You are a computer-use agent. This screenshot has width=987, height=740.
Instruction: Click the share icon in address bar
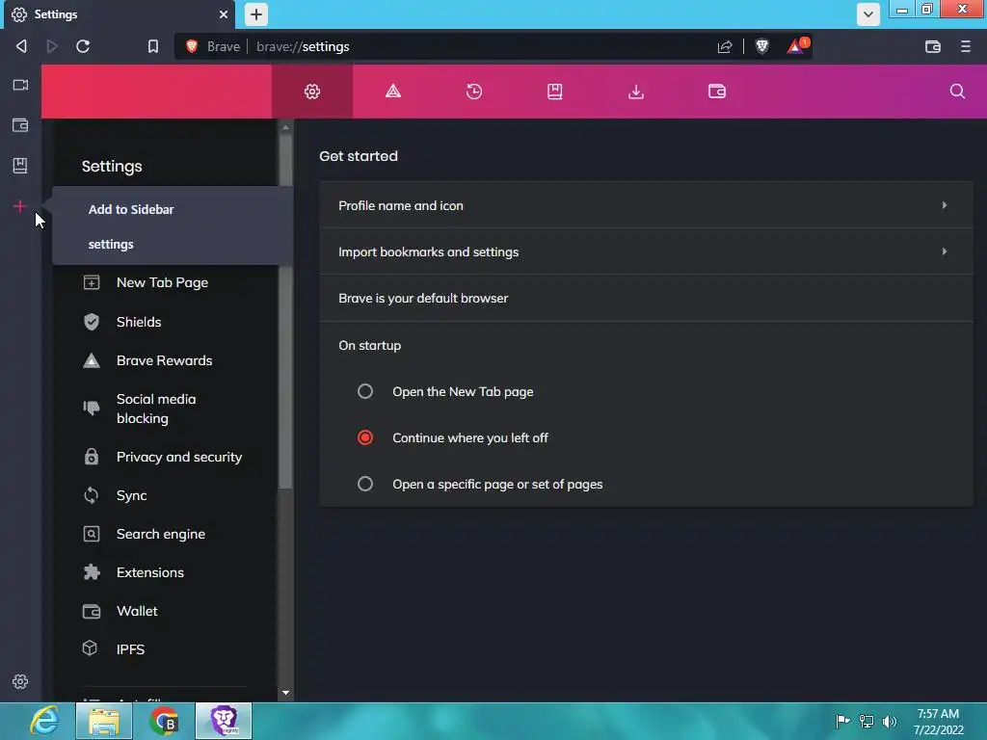click(725, 46)
